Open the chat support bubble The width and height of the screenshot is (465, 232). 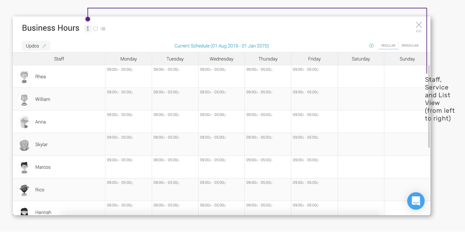click(416, 201)
